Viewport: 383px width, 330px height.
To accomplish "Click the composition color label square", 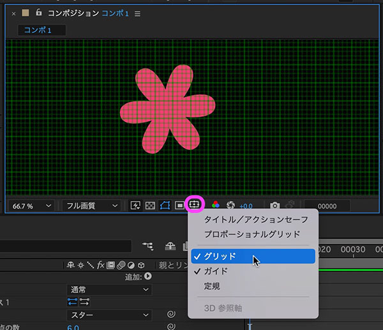I will (x=26, y=13).
